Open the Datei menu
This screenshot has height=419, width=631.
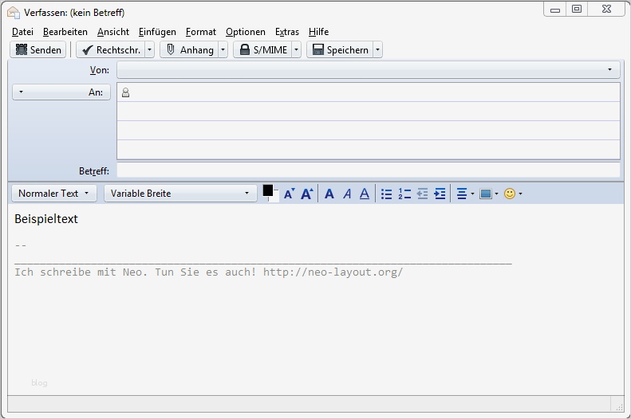[22, 32]
